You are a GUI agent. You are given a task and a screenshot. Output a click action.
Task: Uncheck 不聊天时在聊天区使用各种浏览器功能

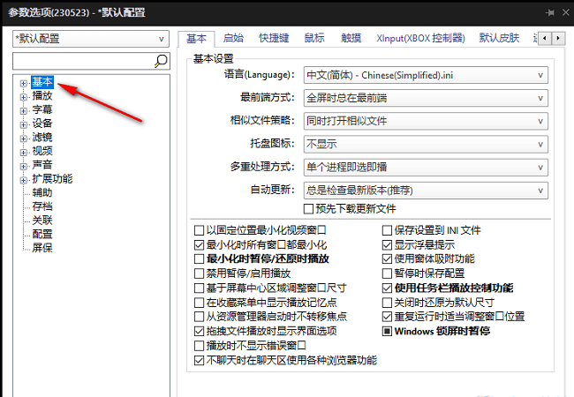point(199,361)
